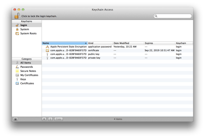Click 'login' keychain cell in private key row
205x138 pixels.
[179, 58]
